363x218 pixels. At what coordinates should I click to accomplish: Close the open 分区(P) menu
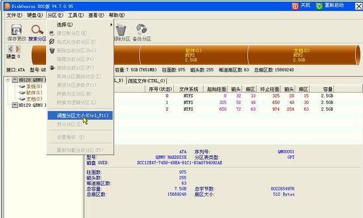click(55, 15)
